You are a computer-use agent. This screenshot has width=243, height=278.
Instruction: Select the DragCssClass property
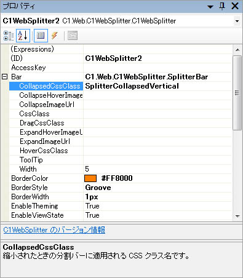click(42, 123)
